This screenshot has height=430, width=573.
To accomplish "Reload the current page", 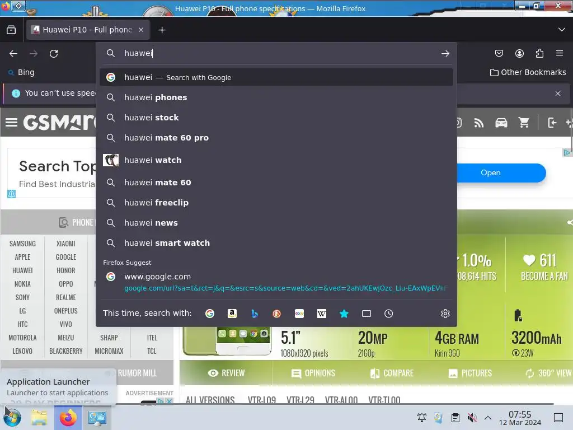I will tap(54, 54).
